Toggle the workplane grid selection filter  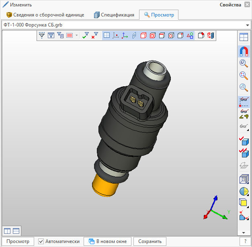(x=107, y=35)
